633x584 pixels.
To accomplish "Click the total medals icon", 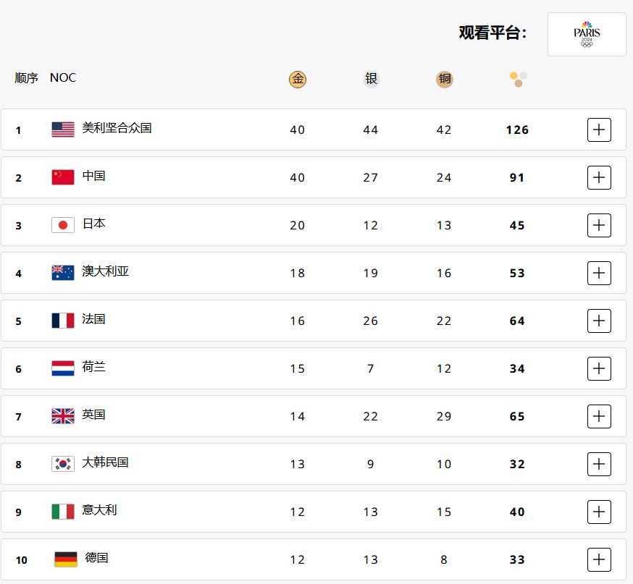I will 518,79.
